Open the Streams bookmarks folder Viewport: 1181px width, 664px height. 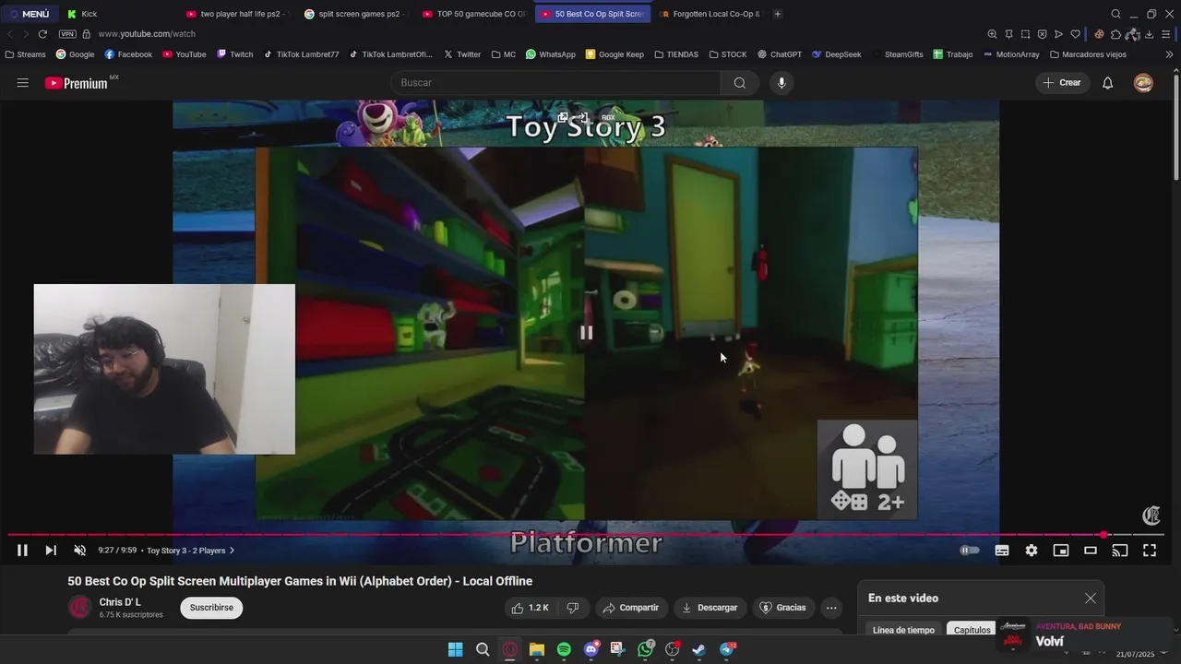point(25,54)
